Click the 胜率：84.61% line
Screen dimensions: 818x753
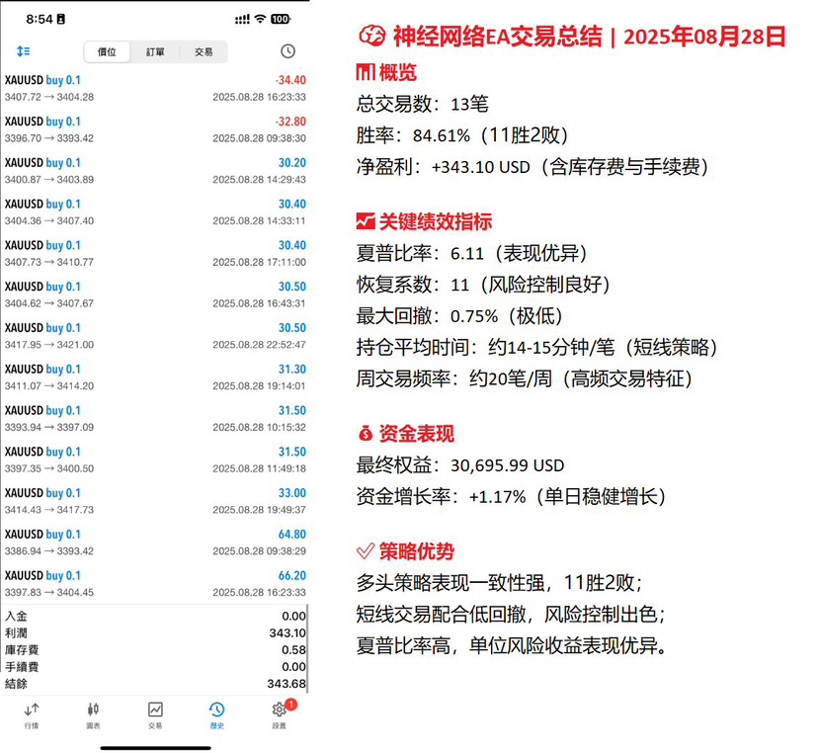(x=461, y=135)
